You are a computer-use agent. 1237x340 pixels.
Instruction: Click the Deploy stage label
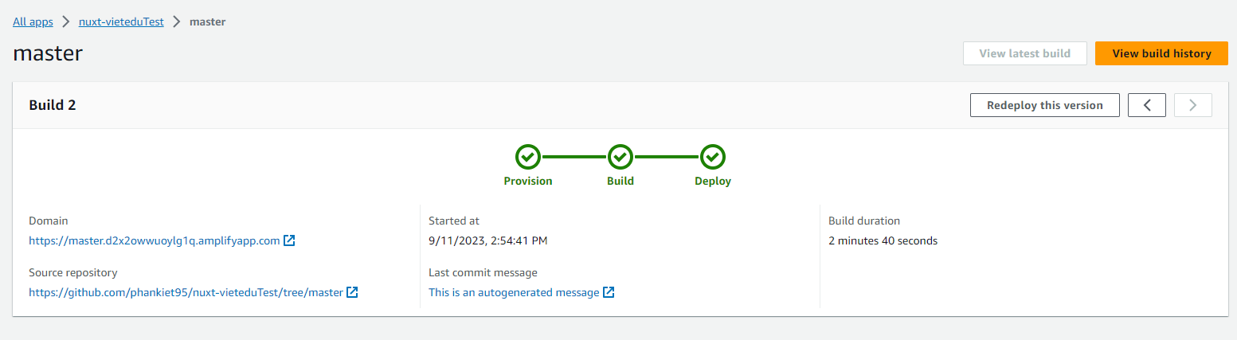(x=713, y=181)
